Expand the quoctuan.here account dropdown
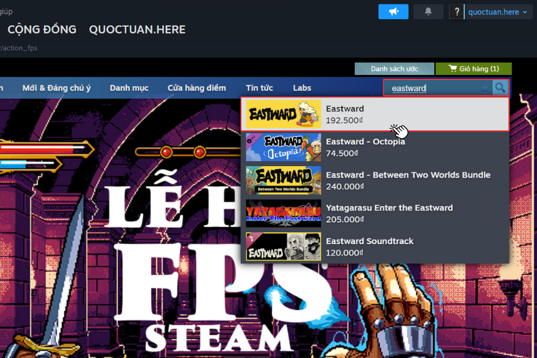The width and height of the screenshot is (537, 358). (x=498, y=12)
